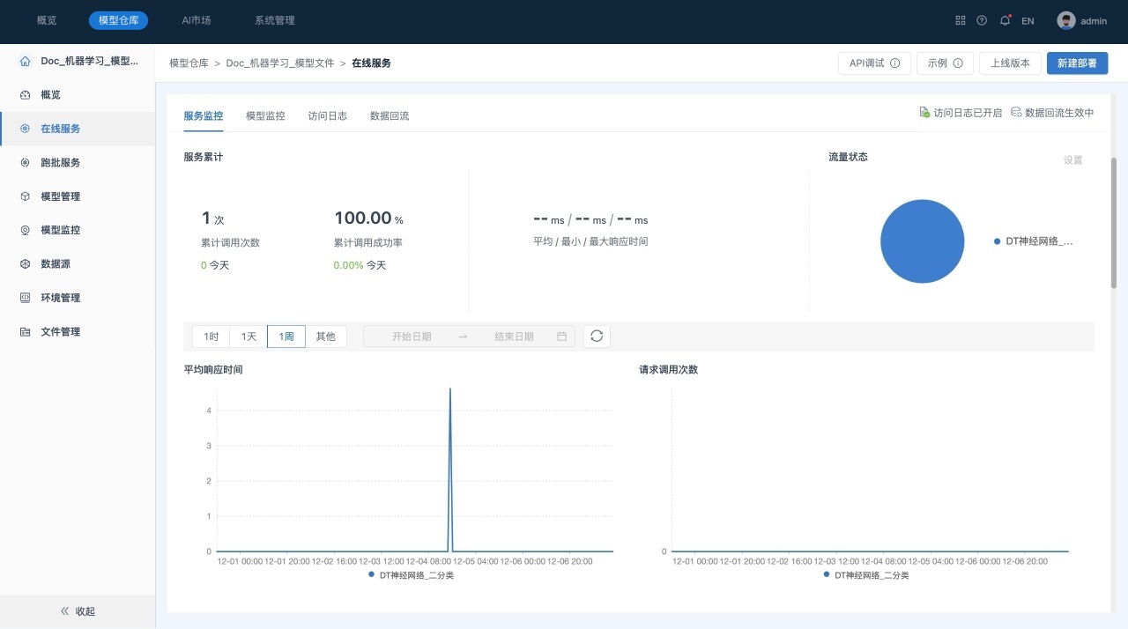Click the 新建部署 button
The width and height of the screenshot is (1128, 629).
click(x=1077, y=63)
